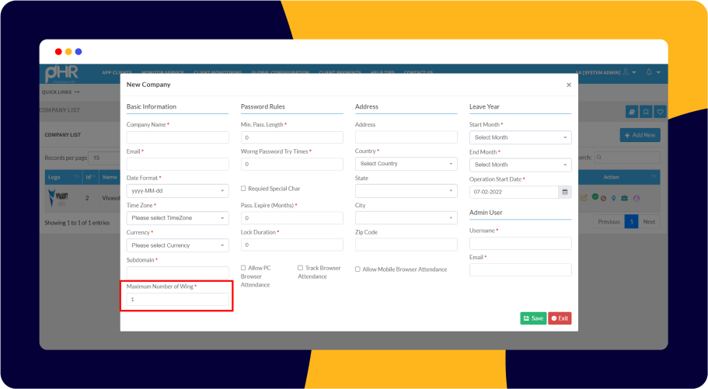Viewport: 708px width, 389px height.
Task: Click the blue location pin action icon
Action: (x=614, y=198)
